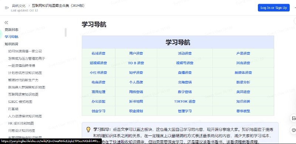Click the 拆书地图 link
The height and width of the screenshot is (144, 296).
[x=136, y=101]
